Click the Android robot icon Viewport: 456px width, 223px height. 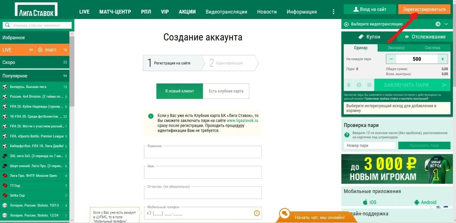(x=417, y=202)
